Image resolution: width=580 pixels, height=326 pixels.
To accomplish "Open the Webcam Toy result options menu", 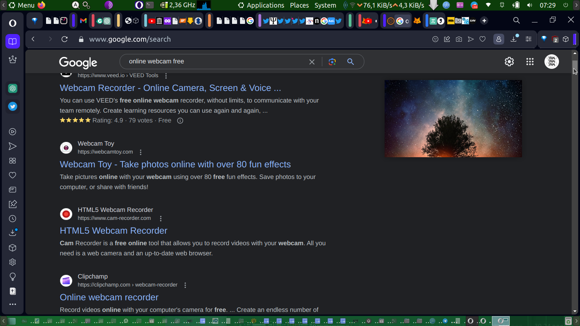I will [141, 152].
